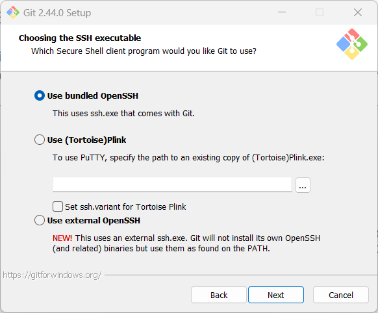378x313 pixels.
Task: Minimize the Git Setup window
Action: coord(282,12)
